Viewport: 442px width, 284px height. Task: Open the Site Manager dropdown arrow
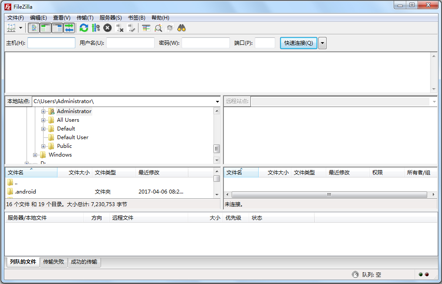point(20,28)
